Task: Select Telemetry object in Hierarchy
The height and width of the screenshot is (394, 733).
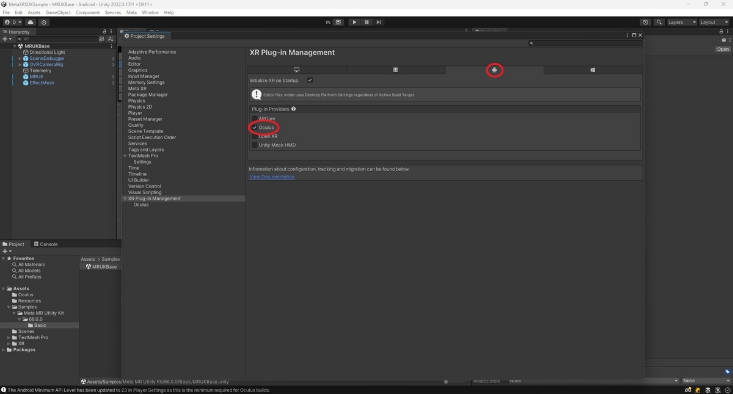Action: pos(40,70)
